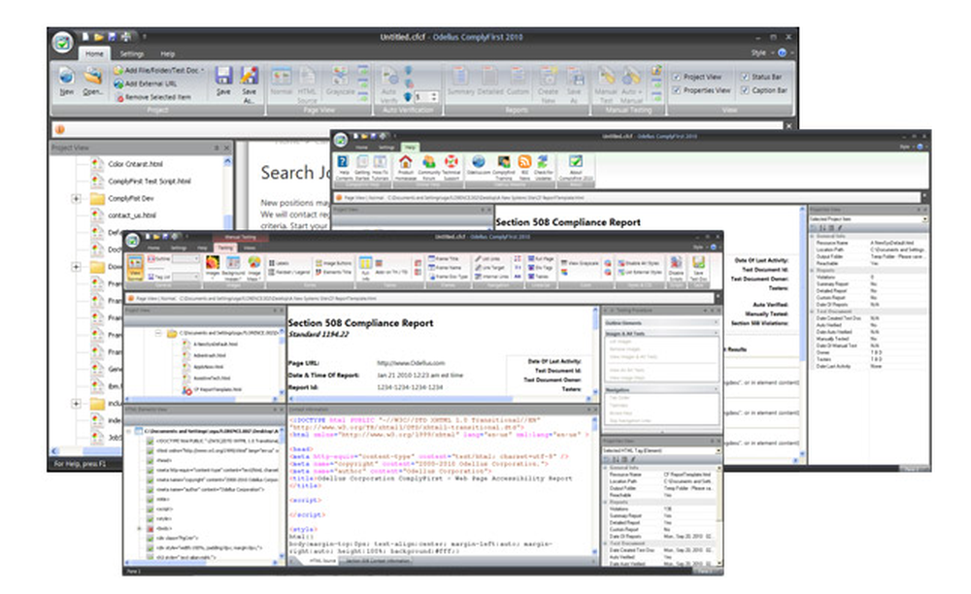Image resolution: width=971 pixels, height=594 pixels.
Task: Open the Add File/Folder/Test Doc dropdown
Action: click(158, 70)
